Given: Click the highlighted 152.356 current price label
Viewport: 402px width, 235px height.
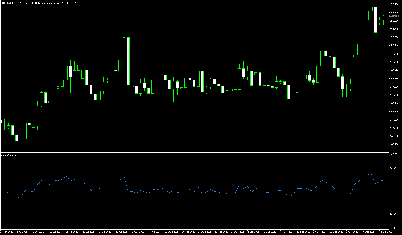Looking at the screenshot, I should [394, 16].
